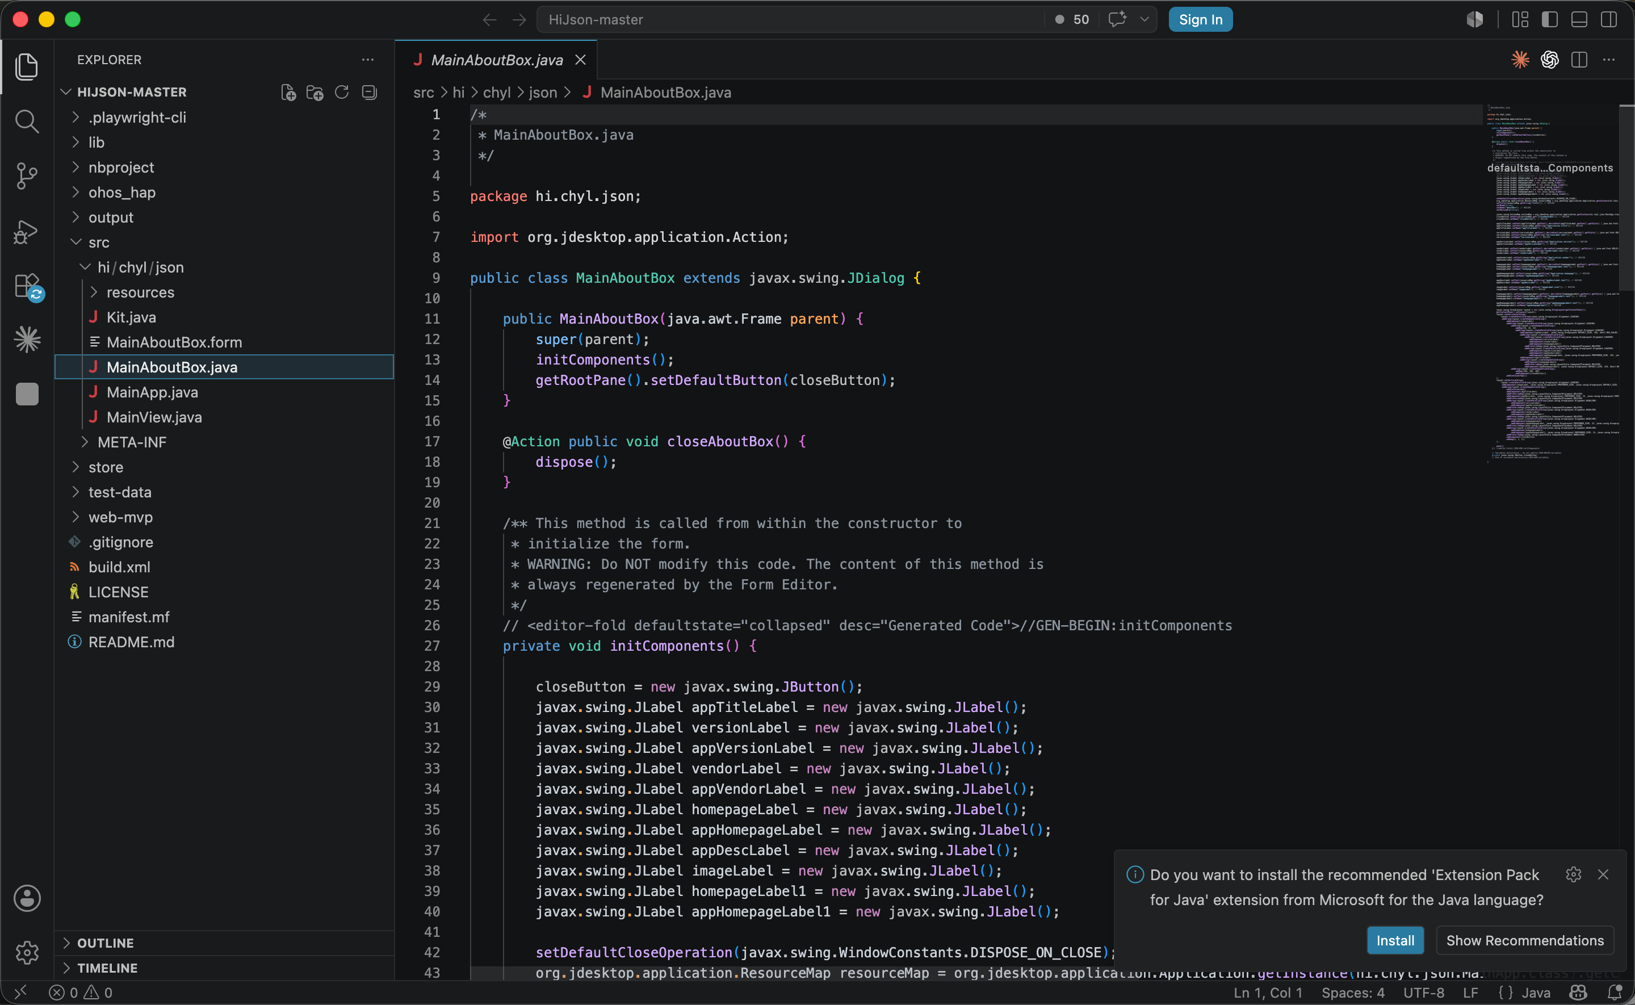Select Java language mode in status bar
Image resolution: width=1635 pixels, height=1005 pixels.
click(x=1535, y=993)
